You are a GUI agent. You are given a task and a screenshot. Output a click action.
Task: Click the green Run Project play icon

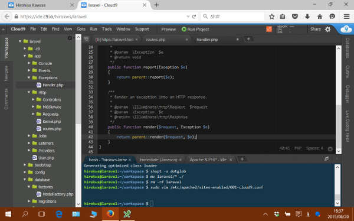tap(183, 29)
